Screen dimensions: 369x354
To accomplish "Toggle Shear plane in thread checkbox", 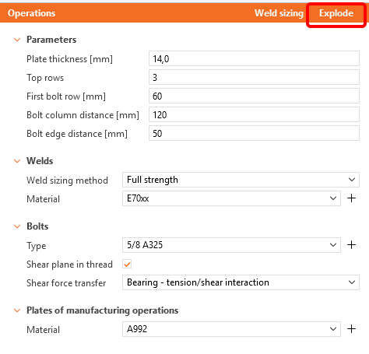I will [127, 265].
